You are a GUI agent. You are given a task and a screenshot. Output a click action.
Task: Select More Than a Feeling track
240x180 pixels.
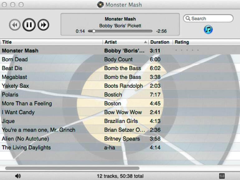pyautogui.click(x=120, y=103)
